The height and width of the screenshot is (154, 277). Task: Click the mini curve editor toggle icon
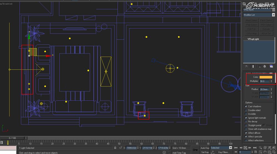(x=1, y=142)
